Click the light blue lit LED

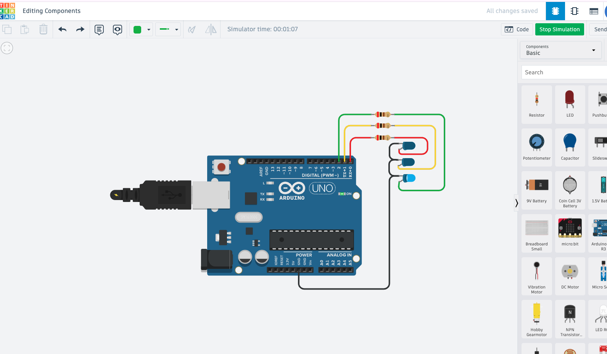409,178
